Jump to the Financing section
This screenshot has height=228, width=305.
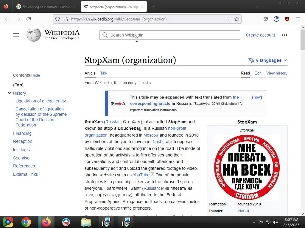tap(22, 133)
